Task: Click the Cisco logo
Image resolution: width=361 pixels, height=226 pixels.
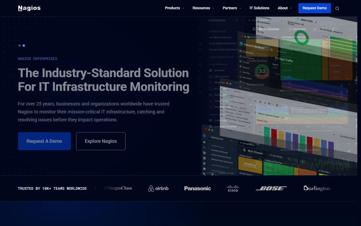Action: (233, 189)
